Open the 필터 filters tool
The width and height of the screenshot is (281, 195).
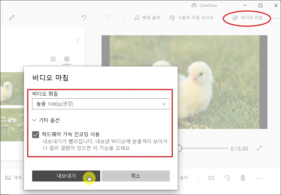tap(184, 178)
